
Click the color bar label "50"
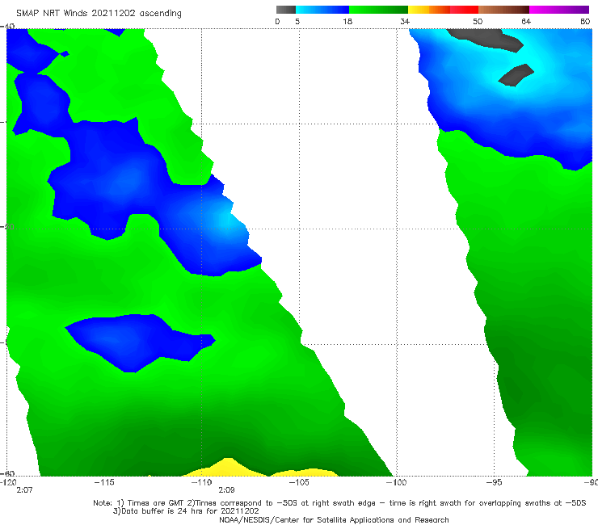click(478, 22)
